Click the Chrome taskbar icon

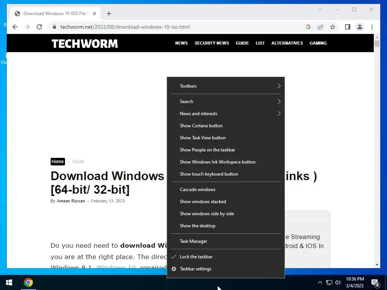pyautogui.click(x=28, y=282)
